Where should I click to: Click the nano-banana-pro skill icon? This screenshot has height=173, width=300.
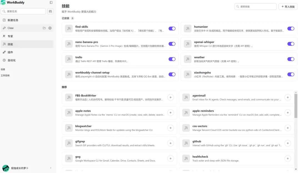[69, 44]
